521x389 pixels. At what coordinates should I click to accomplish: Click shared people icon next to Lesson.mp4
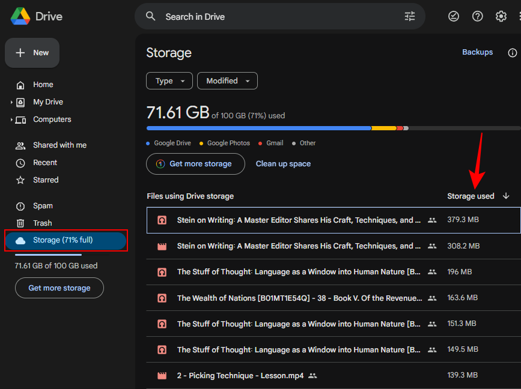[x=312, y=376]
